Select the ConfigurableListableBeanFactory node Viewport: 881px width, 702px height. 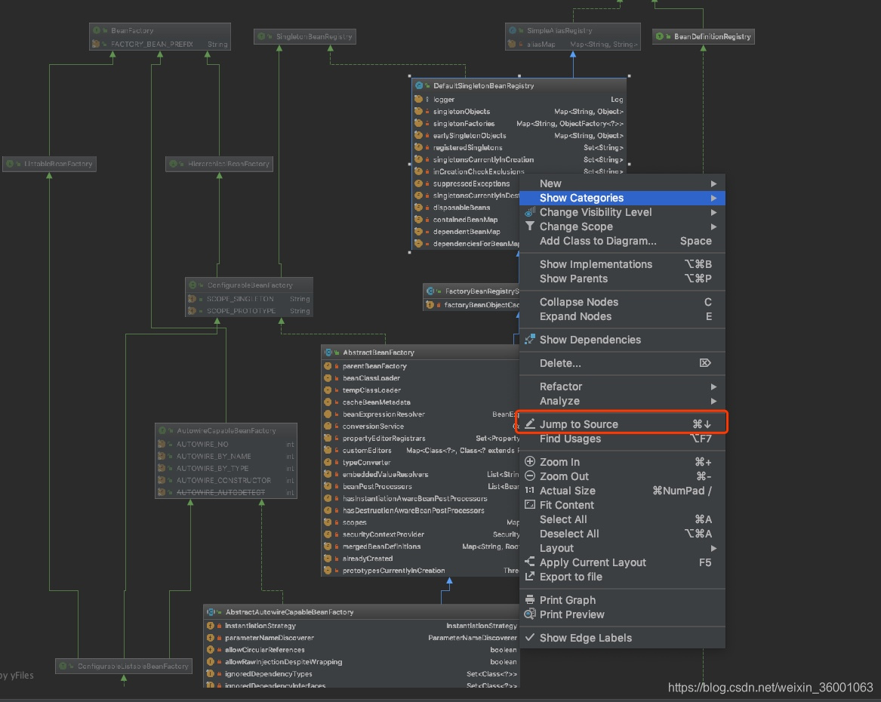tap(124, 666)
